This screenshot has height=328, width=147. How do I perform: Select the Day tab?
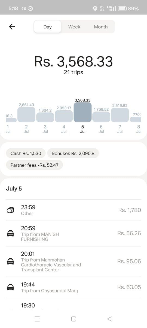(x=47, y=27)
